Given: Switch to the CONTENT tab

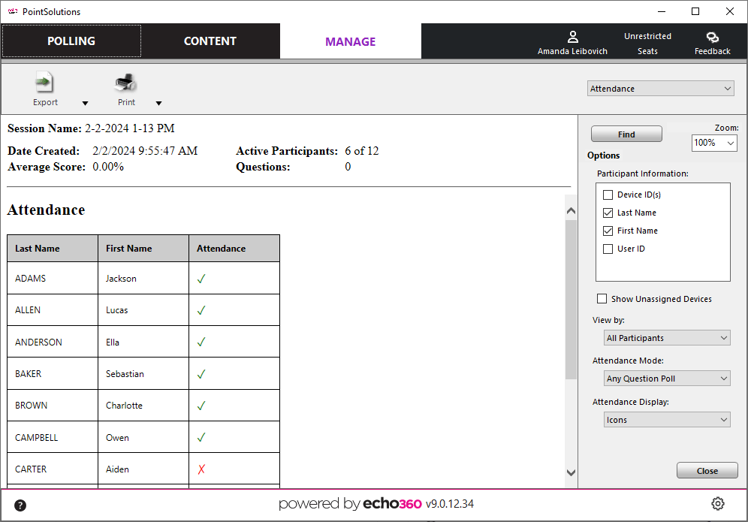Looking at the screenshot, I should (210, 41).
